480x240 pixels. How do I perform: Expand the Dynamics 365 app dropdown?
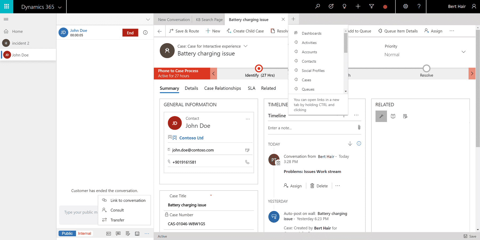(60, 7)
